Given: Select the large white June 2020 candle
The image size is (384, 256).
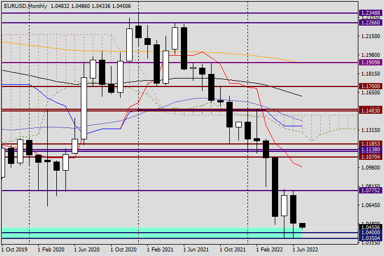Looking at the screenshot, I should pyautogui.click(x=84, y=108).
